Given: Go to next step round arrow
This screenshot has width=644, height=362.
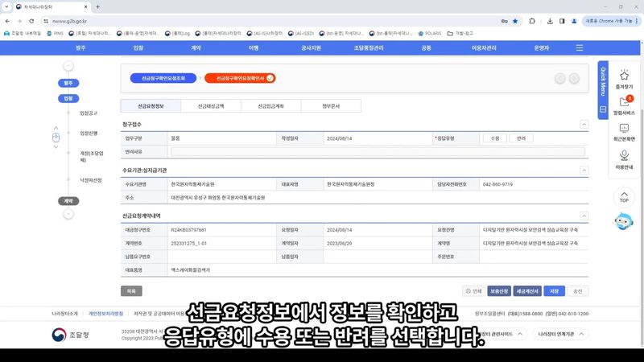Looking at the screenshot, I should coord(574,78).
